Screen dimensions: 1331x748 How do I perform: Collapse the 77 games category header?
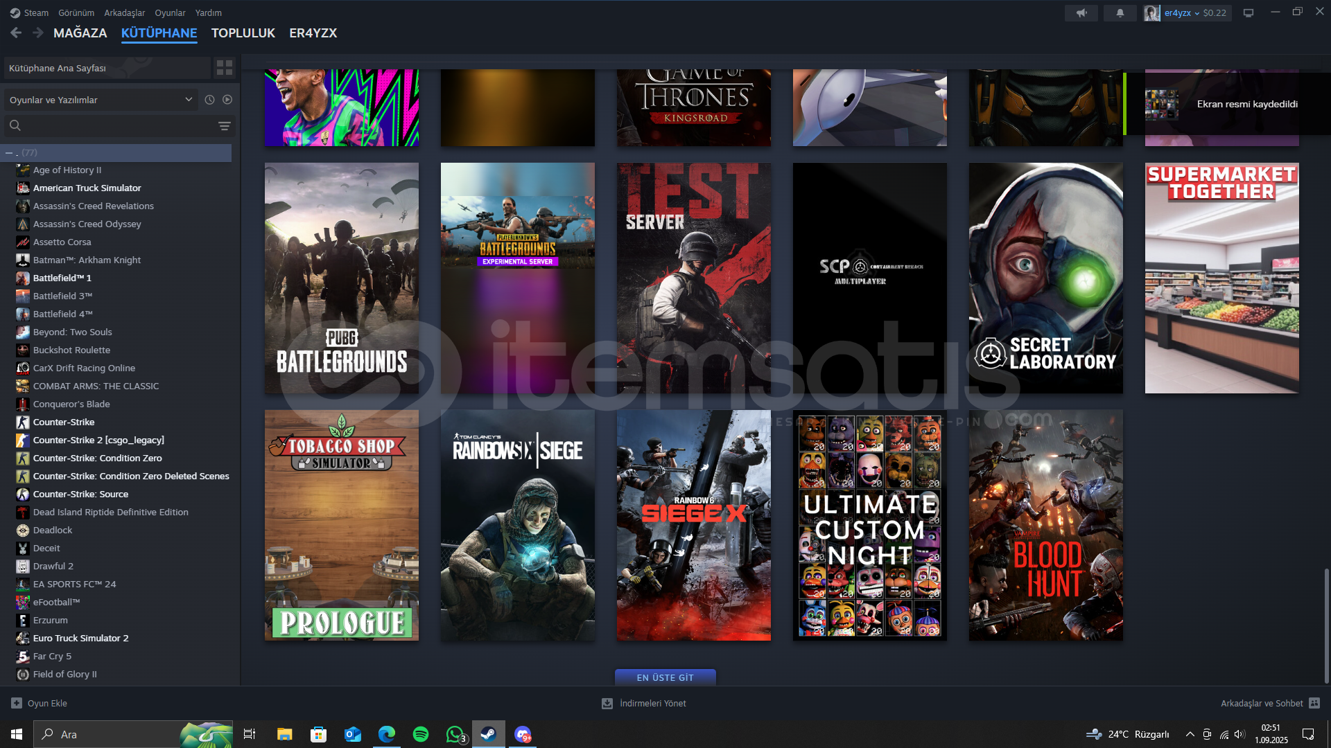pos(116,152)
